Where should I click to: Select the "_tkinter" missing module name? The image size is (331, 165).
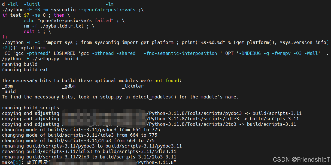pyautogui.click(x=133, y=86)
